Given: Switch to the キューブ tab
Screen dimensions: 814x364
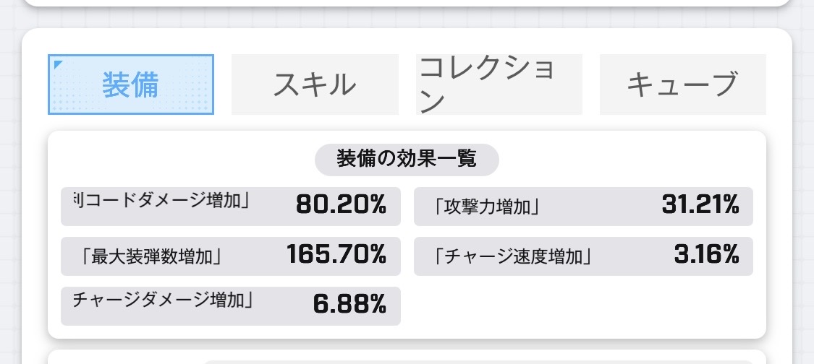Looking at the screenshot, I should [x=682, y=84].
